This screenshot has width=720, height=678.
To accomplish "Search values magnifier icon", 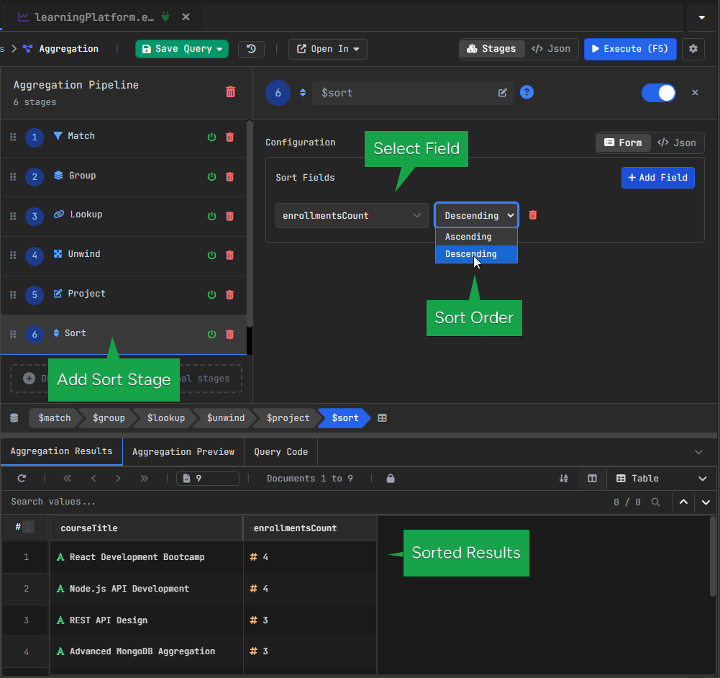I will point(655,502).
